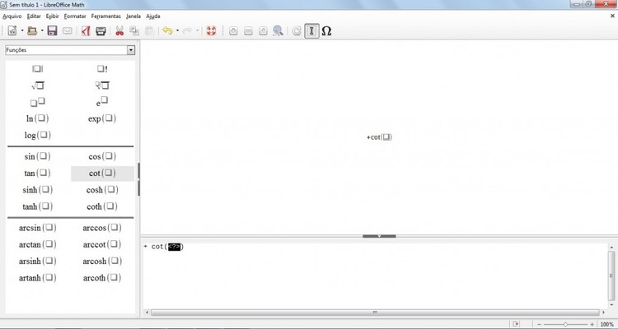Insert n-th root element
Viewport: 618px width, 329px height.
click(102, 86)
